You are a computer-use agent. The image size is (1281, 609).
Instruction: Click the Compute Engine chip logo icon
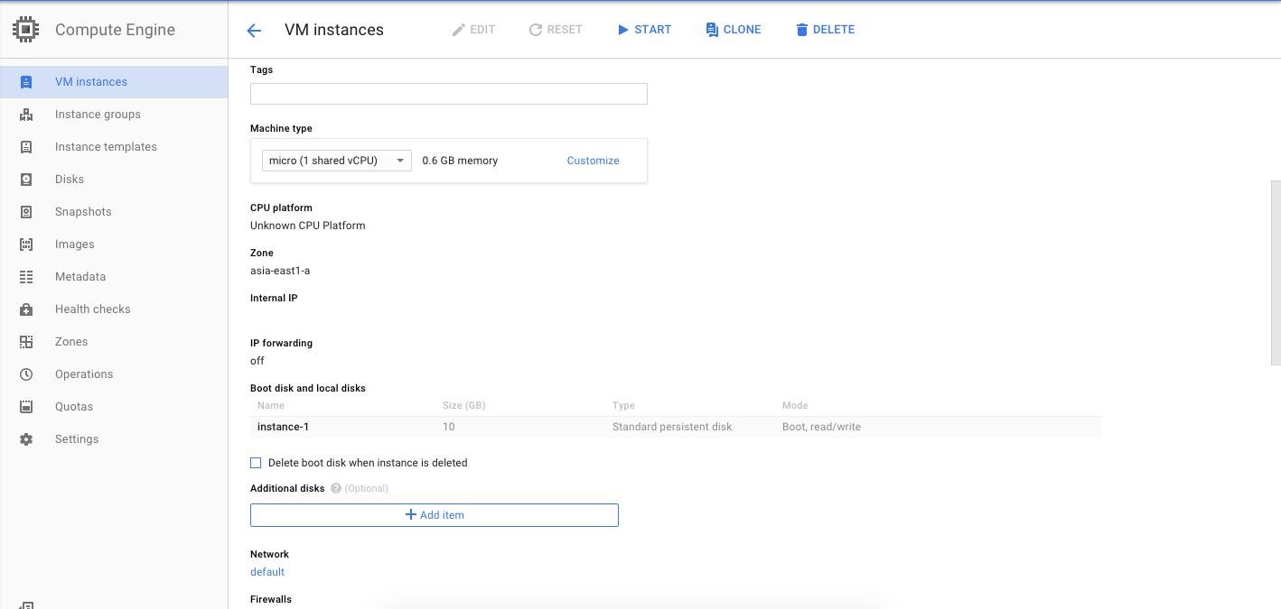pos(26,30)
